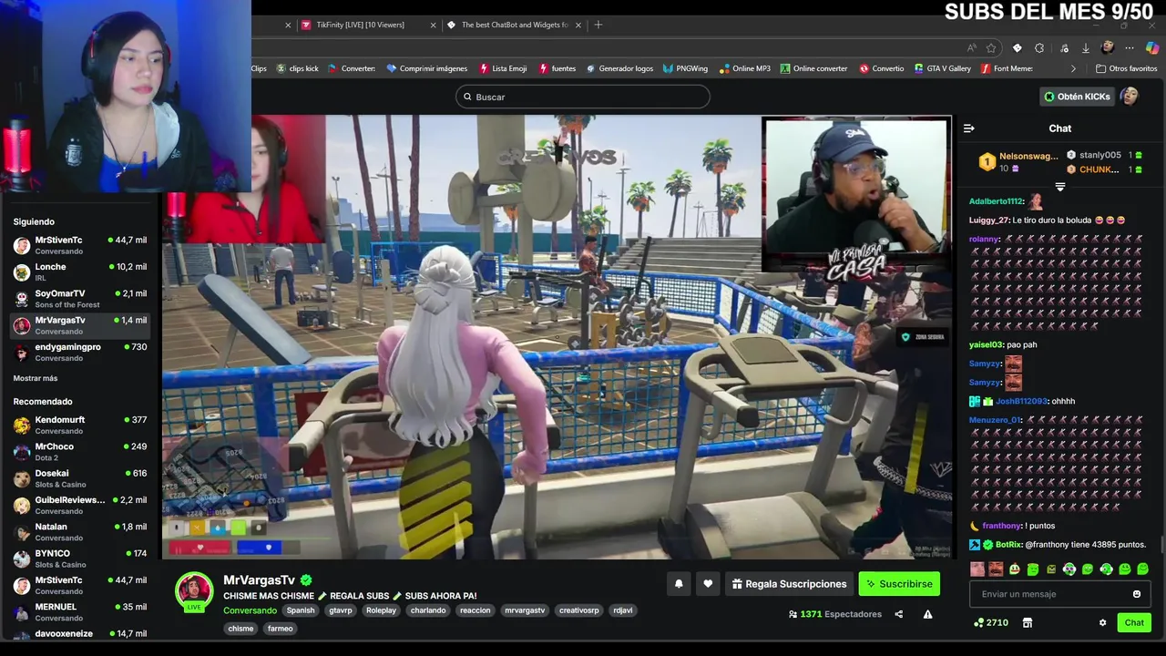The image size is (1166, 656).
Task: Open the emoji picker in message box
Action: coord(1136,594)
